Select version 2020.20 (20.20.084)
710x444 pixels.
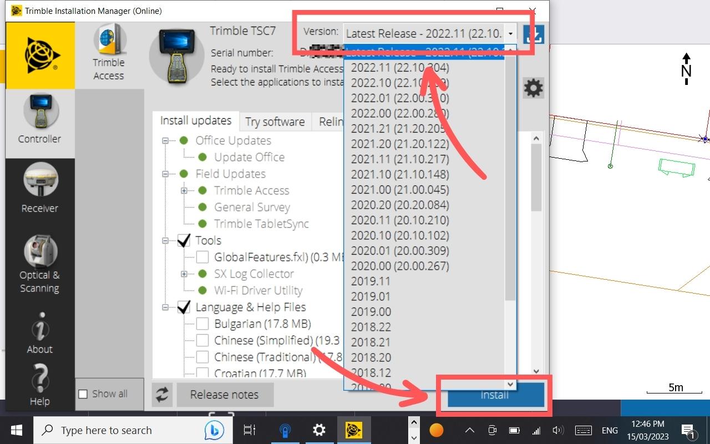(x=400, y=205)
